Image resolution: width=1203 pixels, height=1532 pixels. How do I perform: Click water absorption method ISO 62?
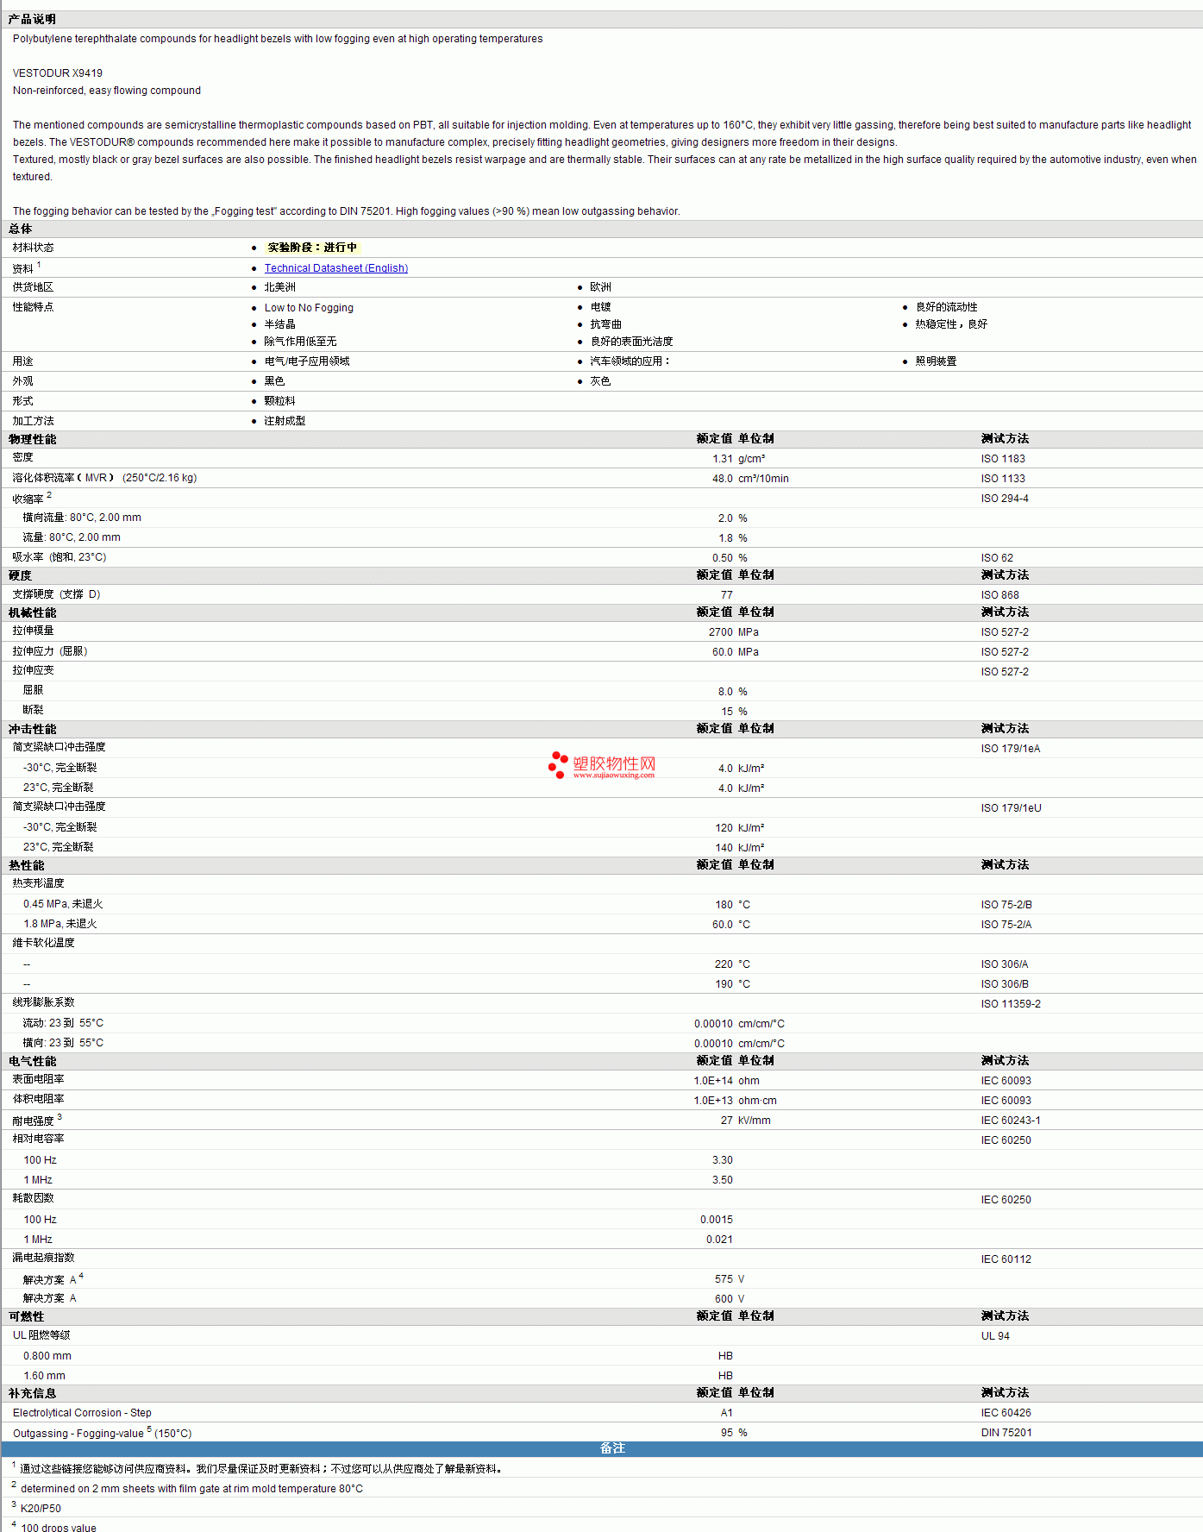(997, 558)
